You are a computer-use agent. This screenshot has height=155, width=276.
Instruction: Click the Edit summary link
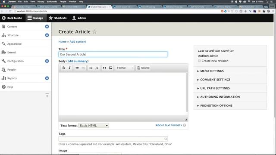click(78, 61)
